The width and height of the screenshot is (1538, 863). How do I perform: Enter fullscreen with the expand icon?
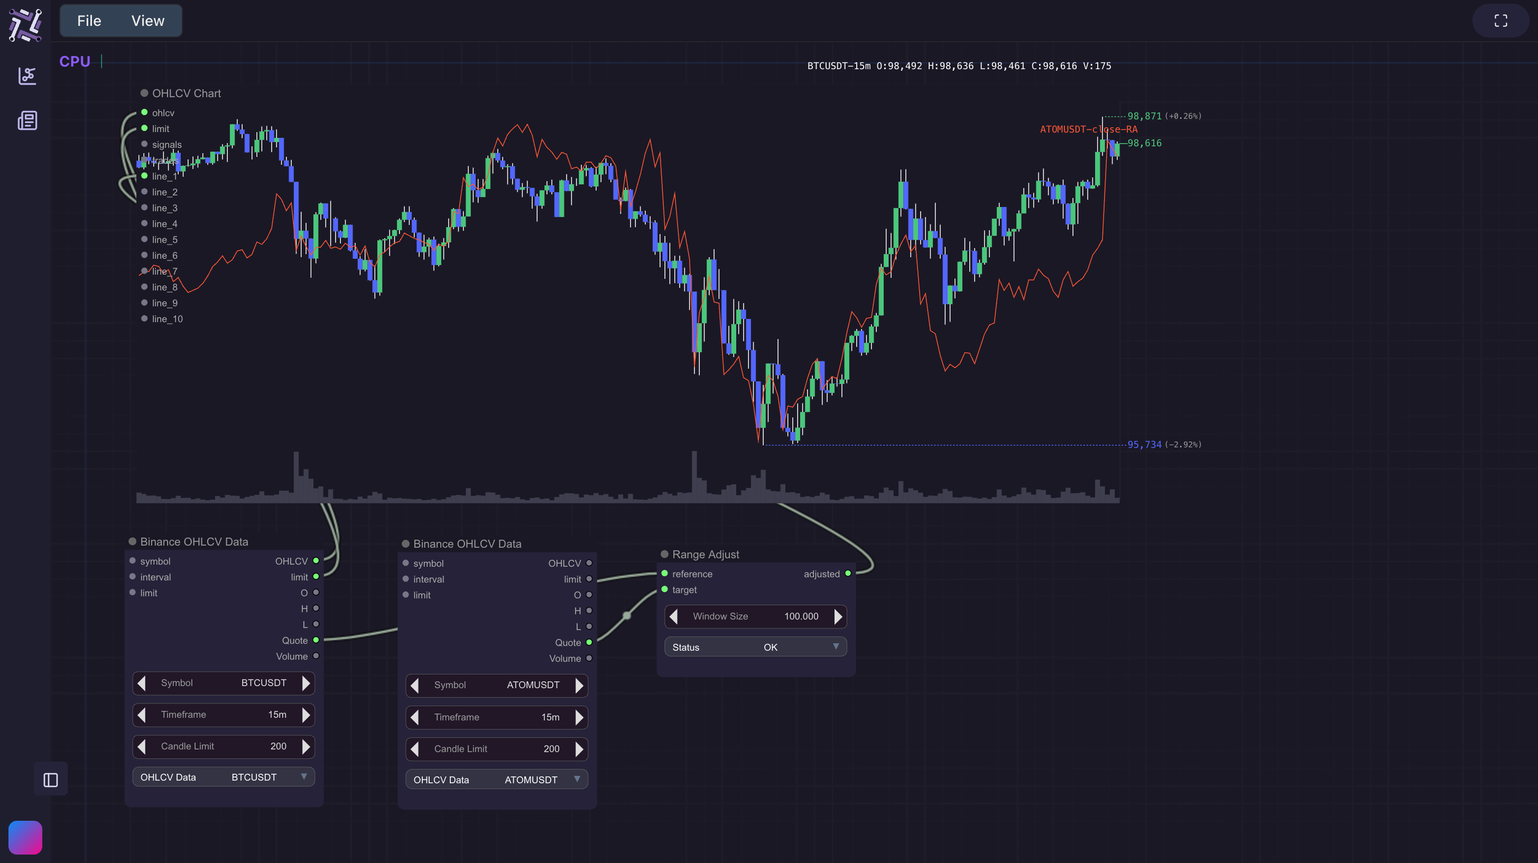coord(1500,21)
